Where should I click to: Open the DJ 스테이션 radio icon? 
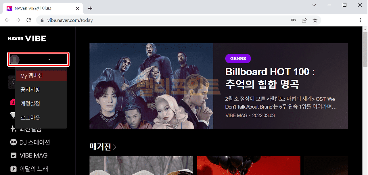[13, 142]
